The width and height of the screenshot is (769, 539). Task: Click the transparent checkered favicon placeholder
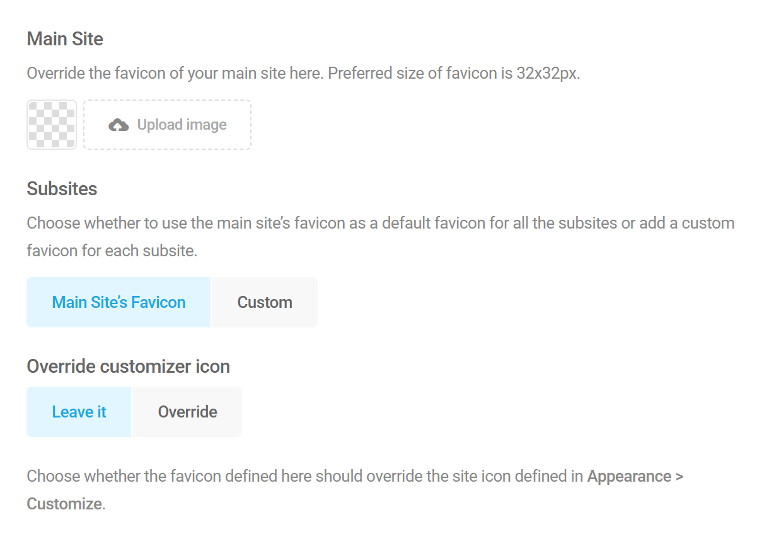tap(51, 124)
